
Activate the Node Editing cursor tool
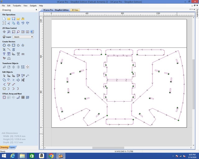[x=9, y=76]
